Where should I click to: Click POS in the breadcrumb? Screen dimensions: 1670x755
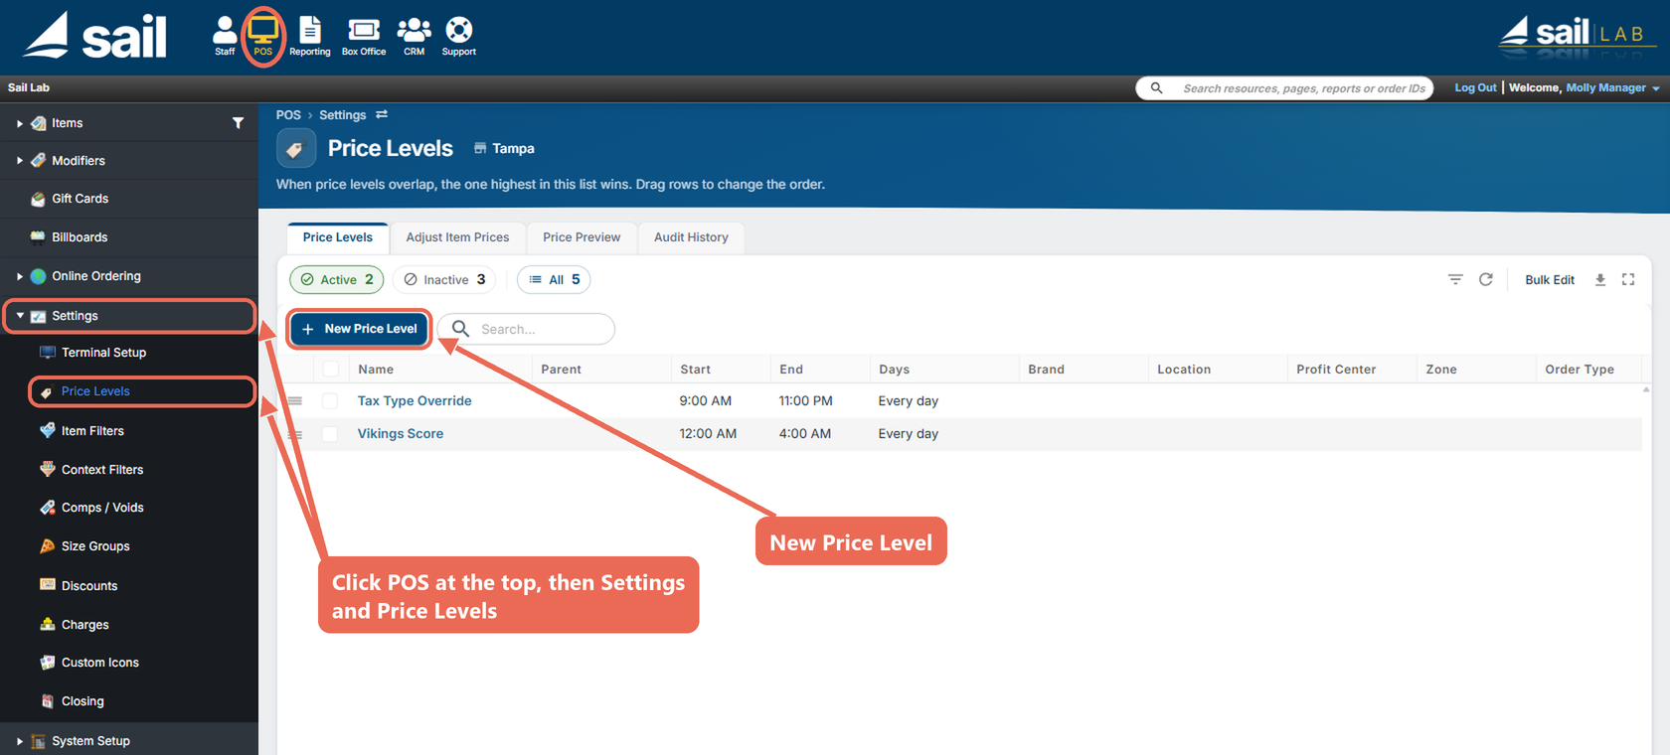pyautogui.click(x=288, y=115)
